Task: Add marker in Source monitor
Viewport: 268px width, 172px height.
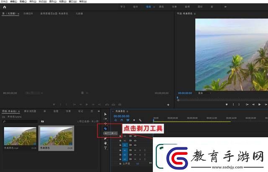Action: click(x=54, y=104)
